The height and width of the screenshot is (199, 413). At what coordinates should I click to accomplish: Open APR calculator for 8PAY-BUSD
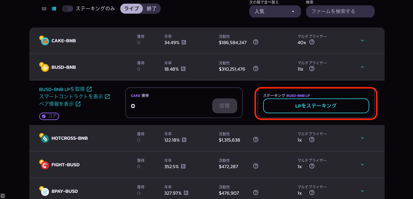(186, 193)
